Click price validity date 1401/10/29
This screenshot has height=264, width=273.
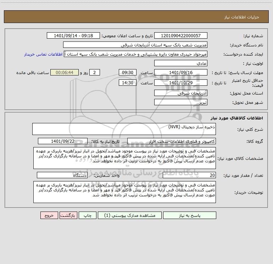(181, 83)
